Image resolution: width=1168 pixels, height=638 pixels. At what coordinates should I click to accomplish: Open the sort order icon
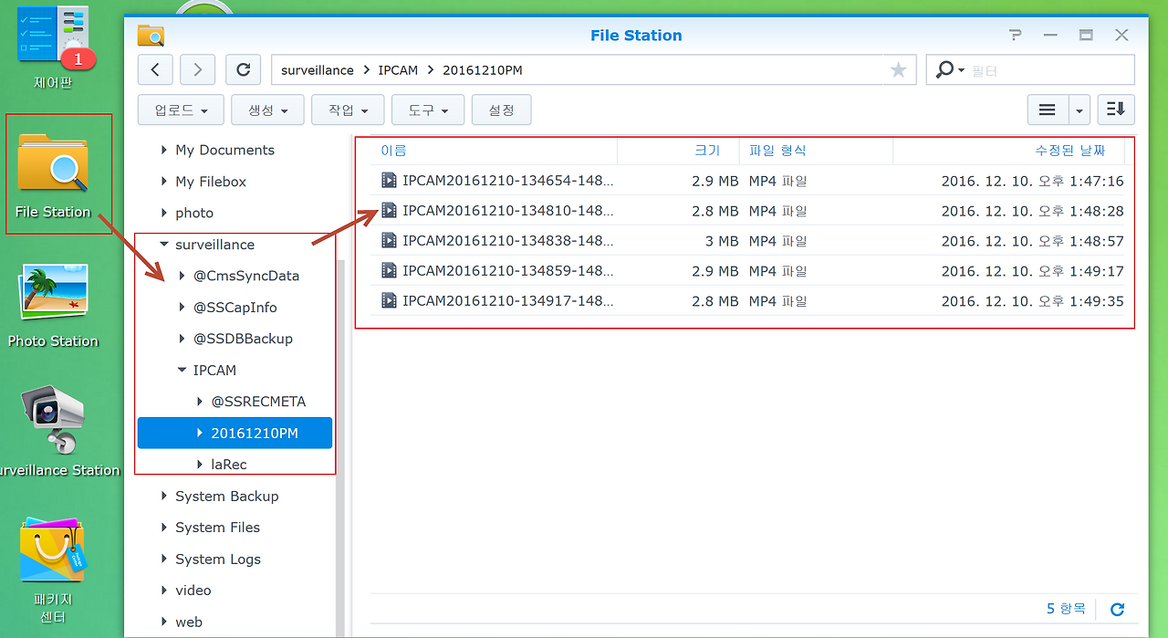click(x=1116, y=110)
